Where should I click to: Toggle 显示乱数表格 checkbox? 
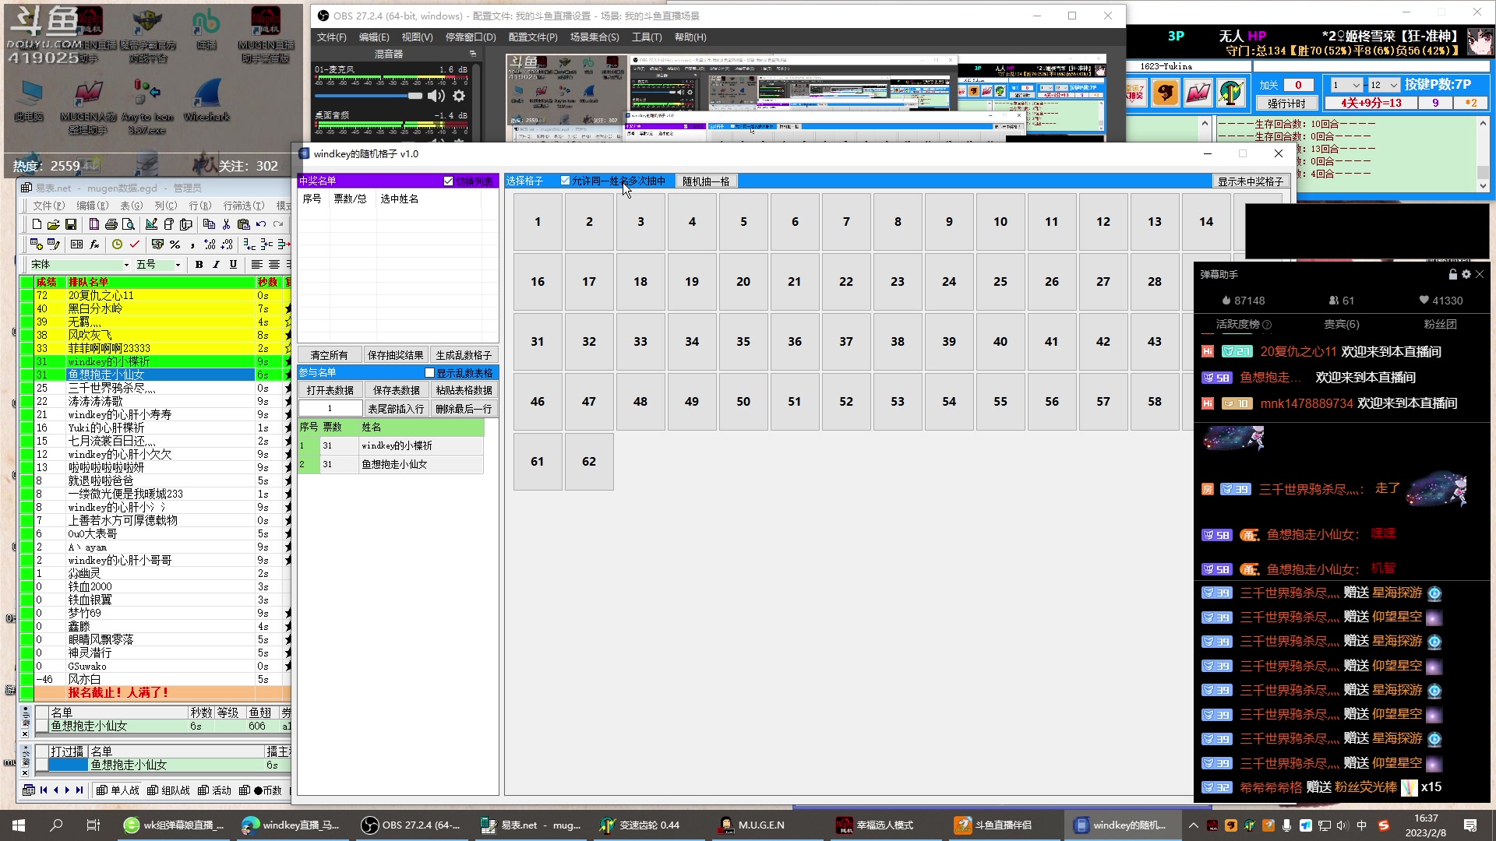click(x=429, y=373)
